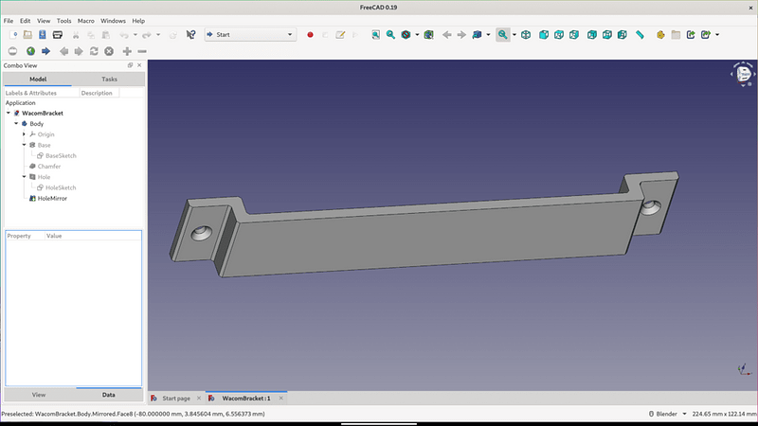Click the Create Group folder icon

676,35
